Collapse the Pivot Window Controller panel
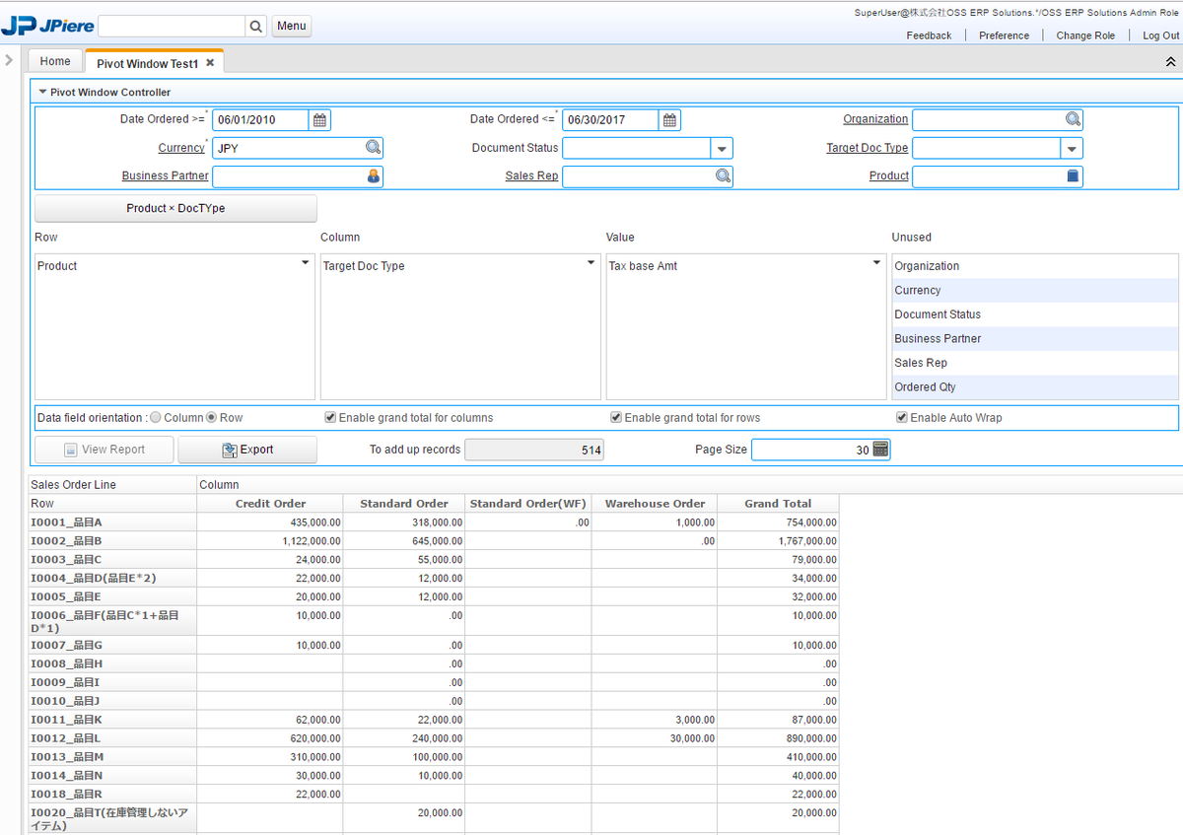Viewport: 1183px width, 835px height. 42,92
